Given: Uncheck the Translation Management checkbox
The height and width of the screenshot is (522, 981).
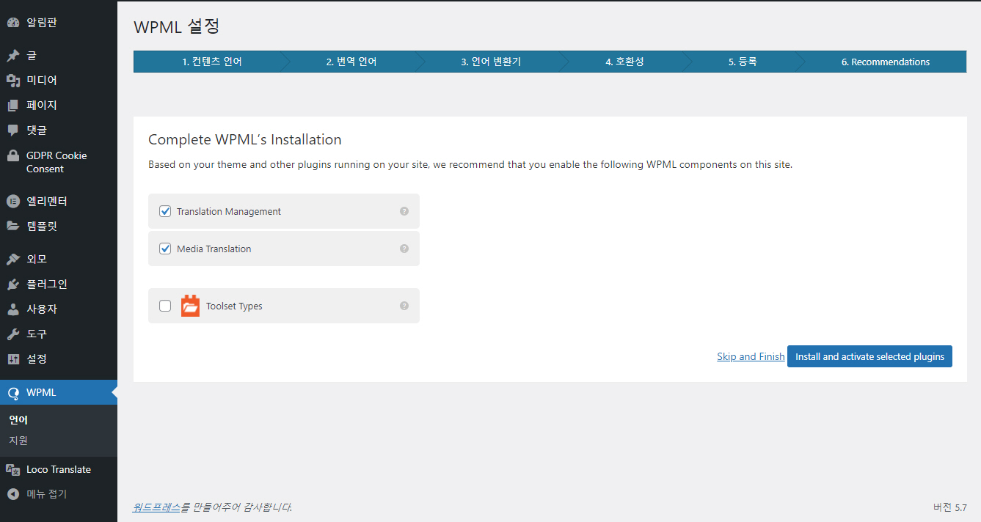Looking at the screenshot, I should tap(165, 211).
